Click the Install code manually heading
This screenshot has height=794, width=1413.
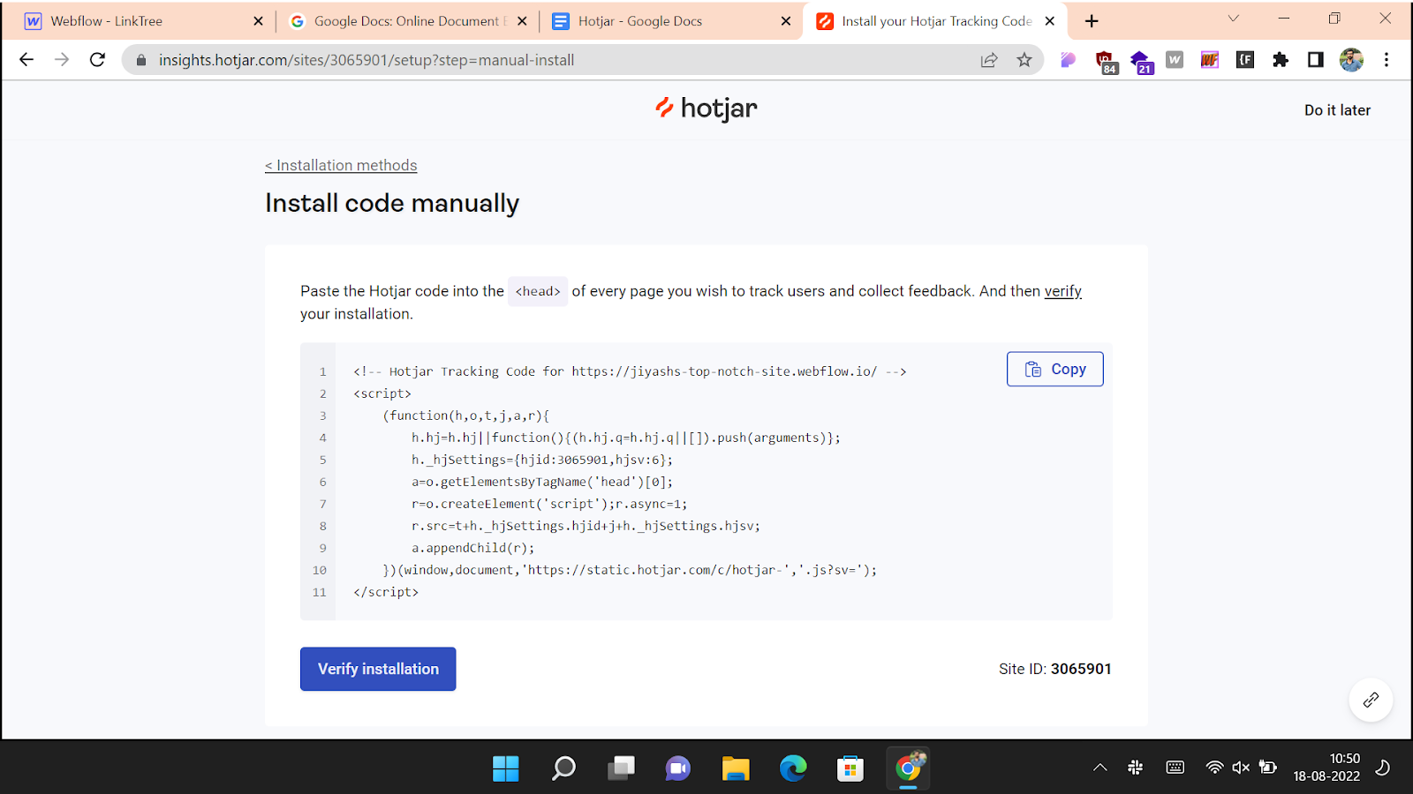coord(392,203)
